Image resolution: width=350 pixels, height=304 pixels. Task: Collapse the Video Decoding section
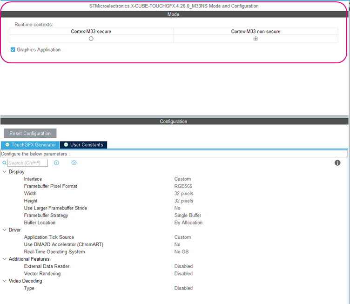tap(4, 281)
